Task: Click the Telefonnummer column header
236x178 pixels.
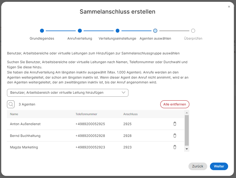Action: tap(86, 114)
